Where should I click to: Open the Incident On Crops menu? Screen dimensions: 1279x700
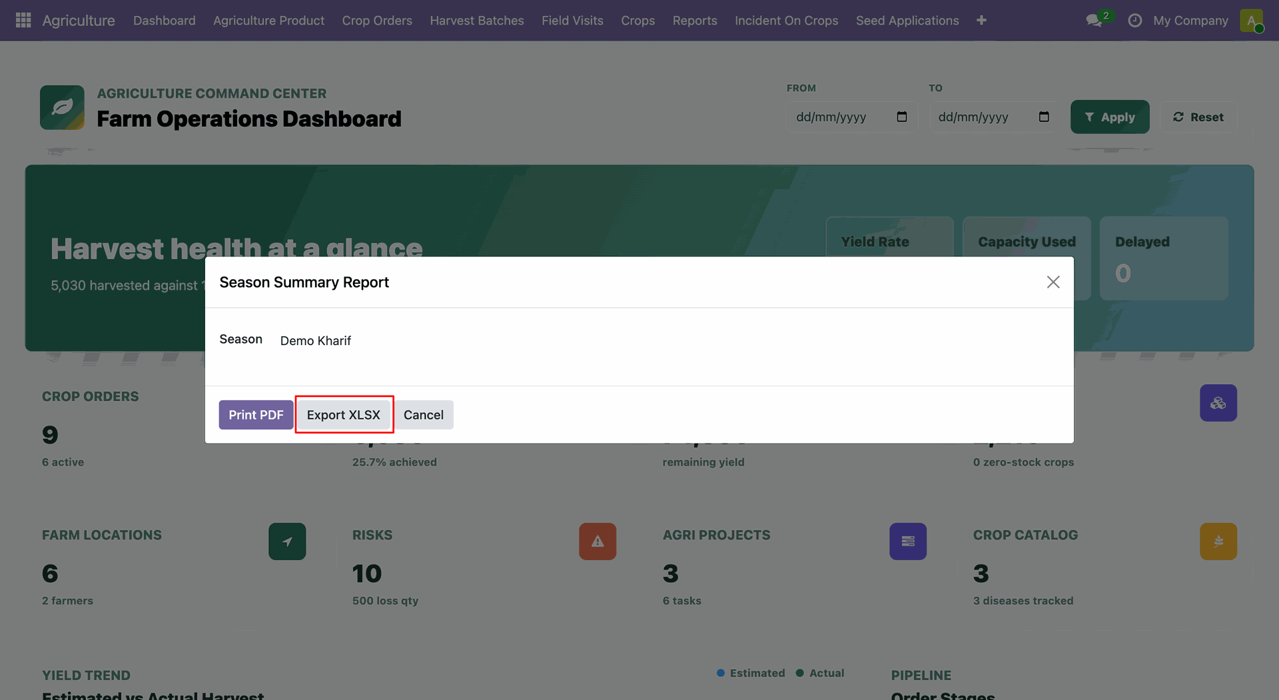(786, 21)
